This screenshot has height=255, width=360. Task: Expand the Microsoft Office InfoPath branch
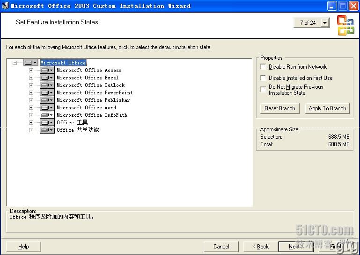click(x=31, y=115)
